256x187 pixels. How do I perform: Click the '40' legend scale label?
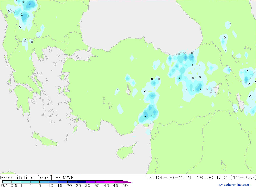click(x=106, y=185)
